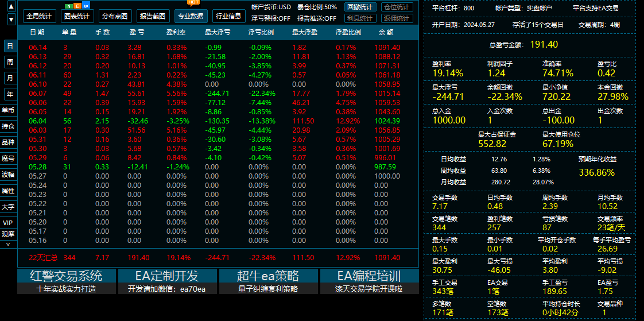Click the up arrow button at top left
This screenshot has width=644, height=321.
point(11,6)
